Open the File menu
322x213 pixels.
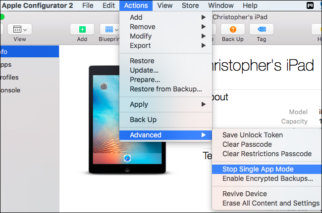pyautogui.click(x=88, y=5)
